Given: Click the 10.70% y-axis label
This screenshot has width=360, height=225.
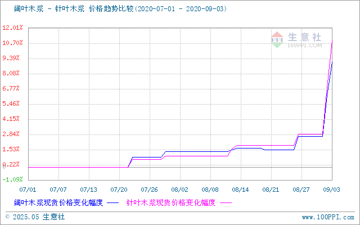Looking at the screenshot, I should (12, 43).
